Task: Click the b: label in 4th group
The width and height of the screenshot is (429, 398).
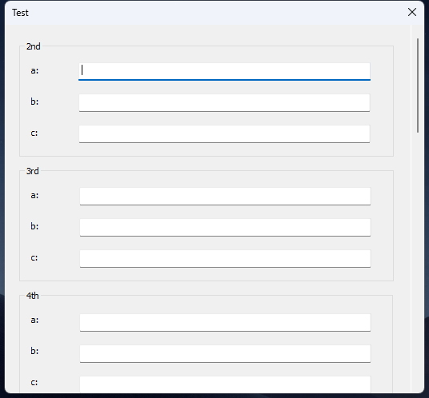Action: coord(34,351)
